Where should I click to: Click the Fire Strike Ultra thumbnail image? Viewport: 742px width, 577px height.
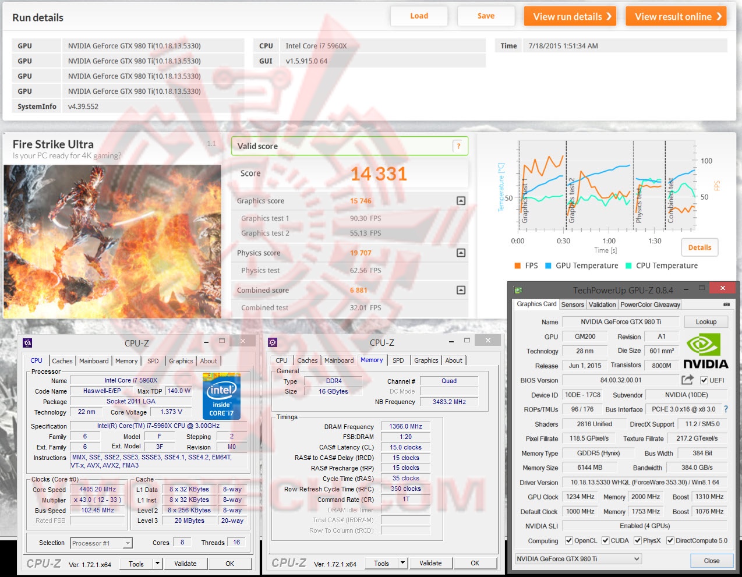tap(112, 241)
